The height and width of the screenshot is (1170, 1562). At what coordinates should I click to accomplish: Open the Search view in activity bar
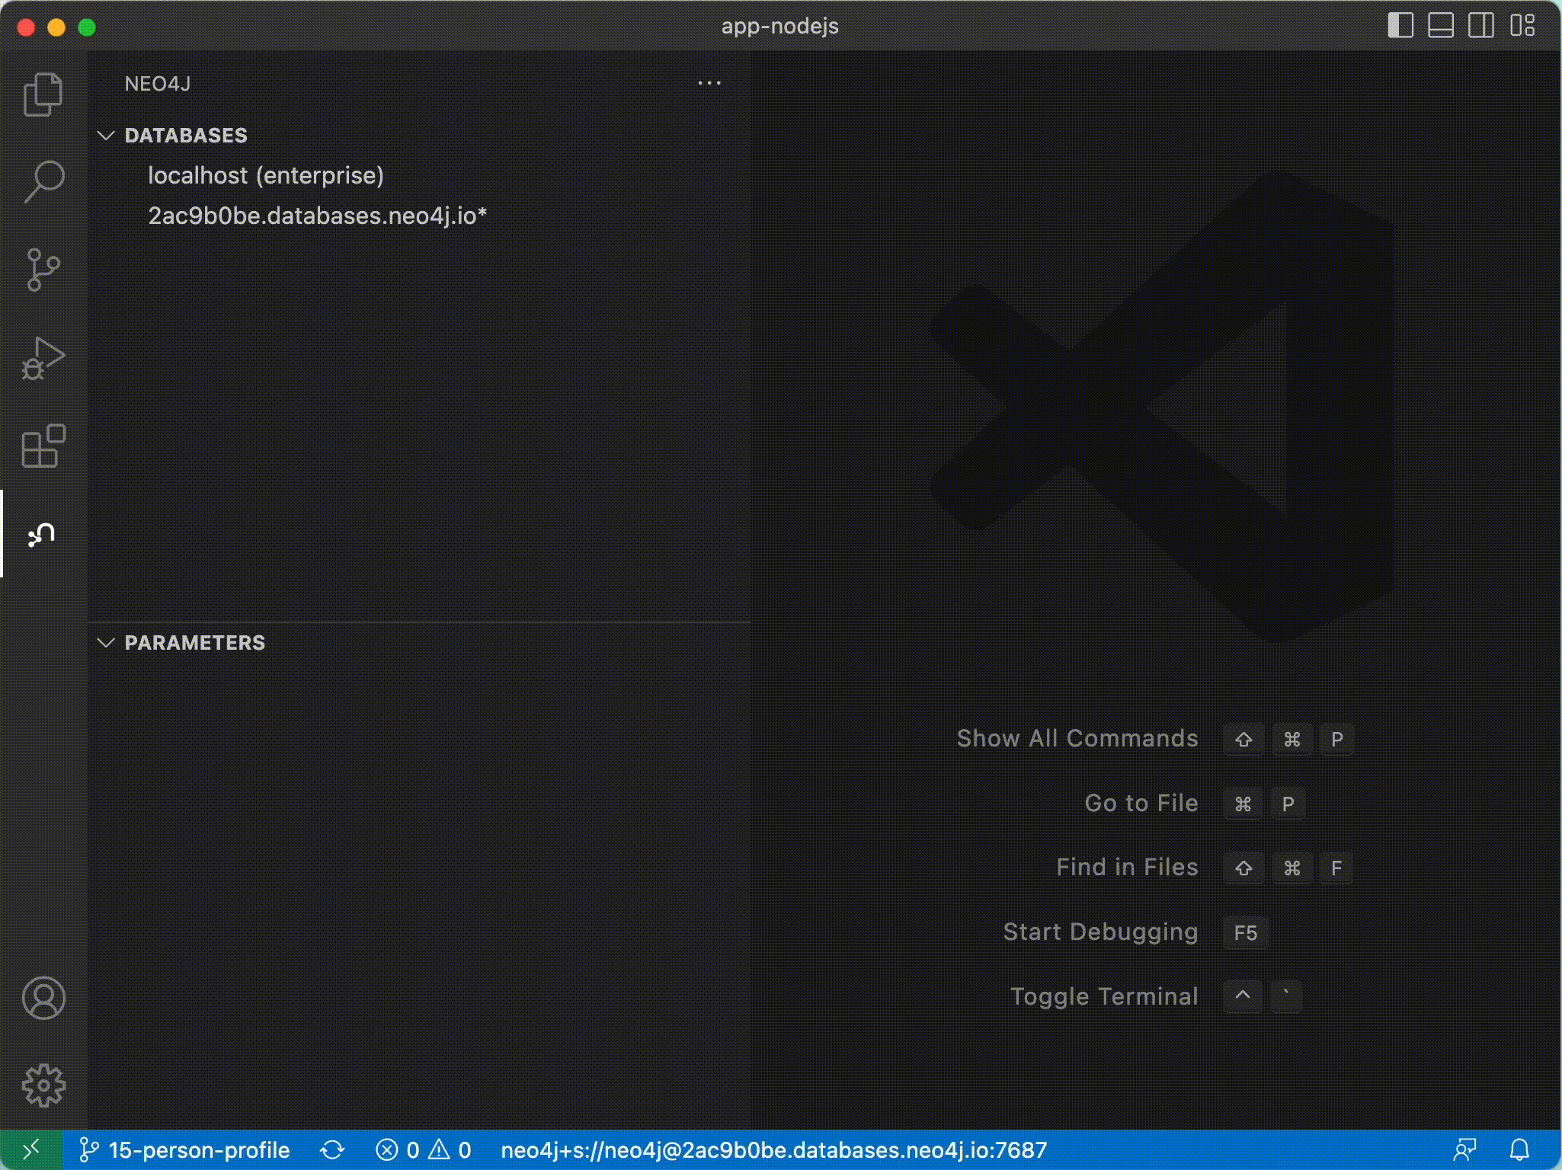[x=43, y=181]
